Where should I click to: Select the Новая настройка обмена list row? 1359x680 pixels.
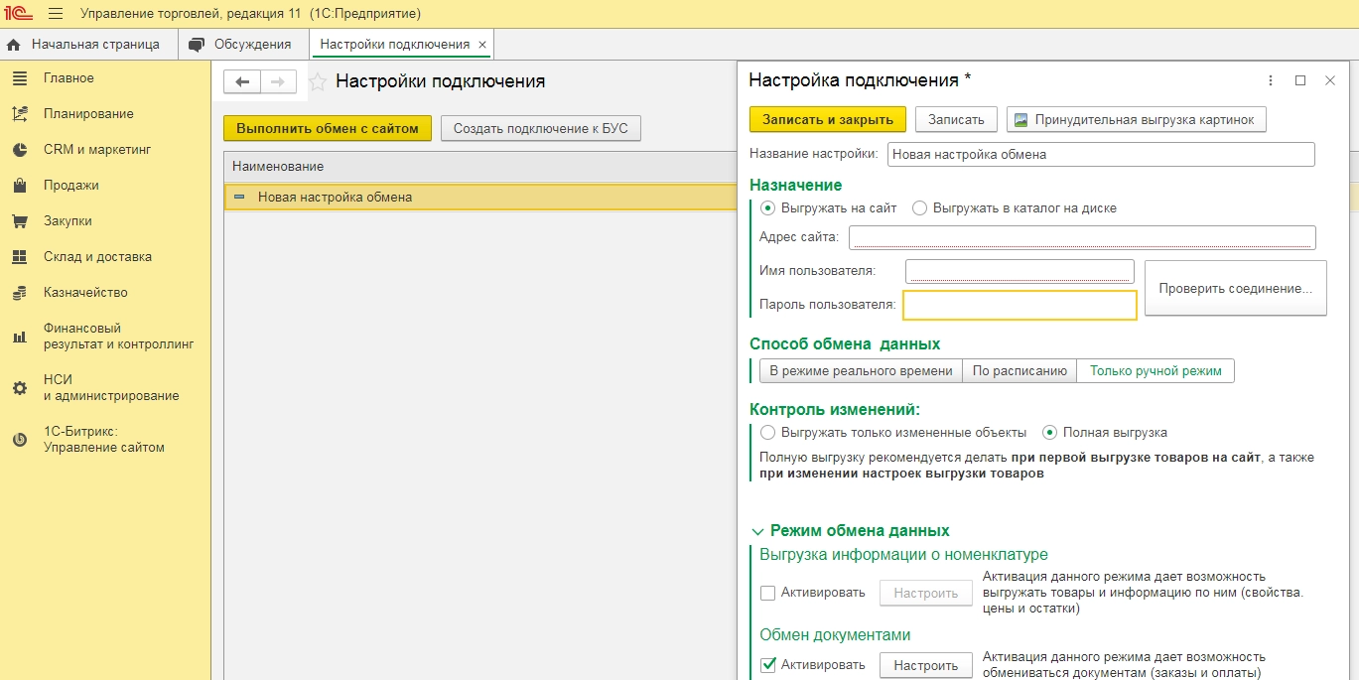(x=481, y=197)
